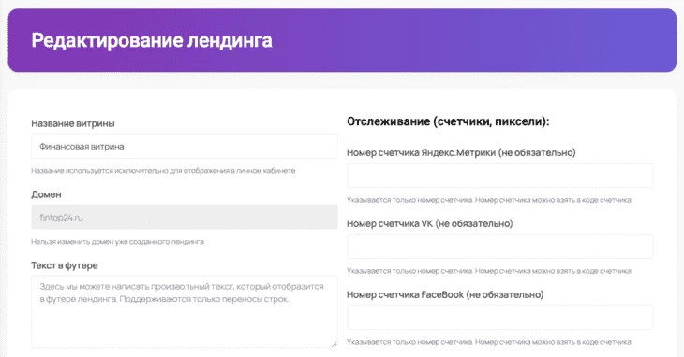Screen dimensions: 684x357
Task: Click hint text under the FaceBook counter field
Action: [489, 342]
